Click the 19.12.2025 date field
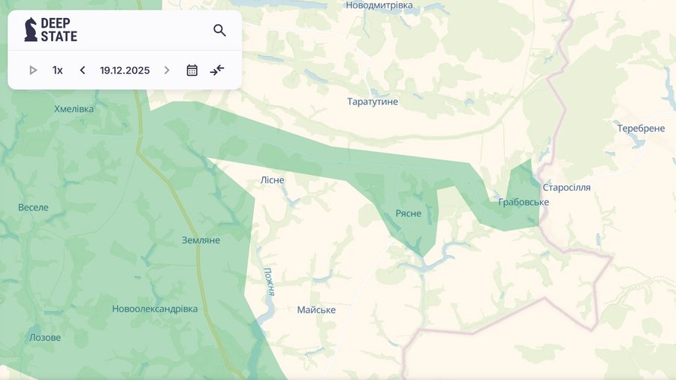The width and height of the screenshot is (676, 380). [125, 71]
